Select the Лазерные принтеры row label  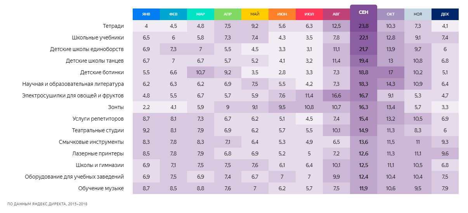98,153
